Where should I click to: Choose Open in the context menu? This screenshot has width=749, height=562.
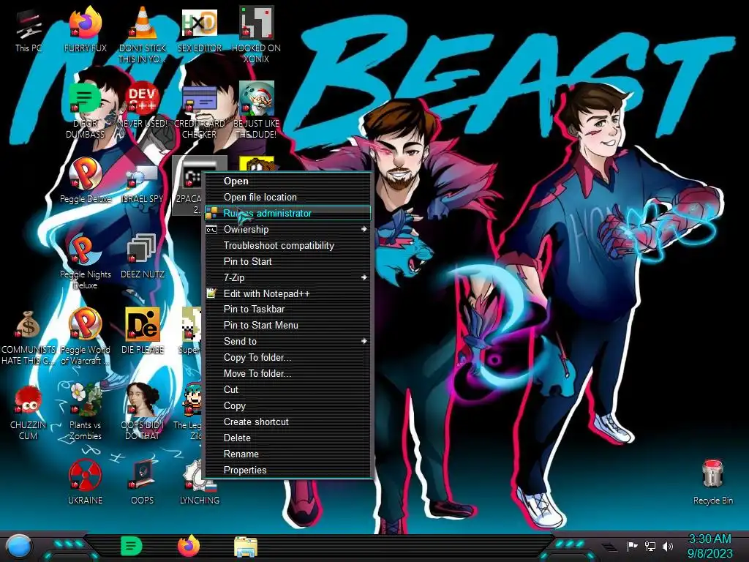coord(288,181)
